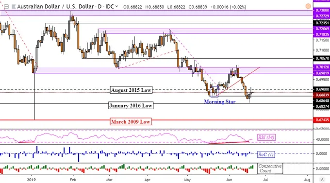Toggle auto scale button labeled A

click(x=322, y=180)
